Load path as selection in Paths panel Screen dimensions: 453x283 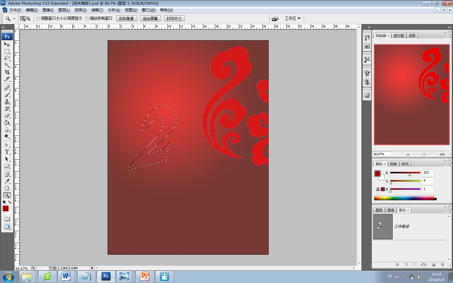click(415, 264)
